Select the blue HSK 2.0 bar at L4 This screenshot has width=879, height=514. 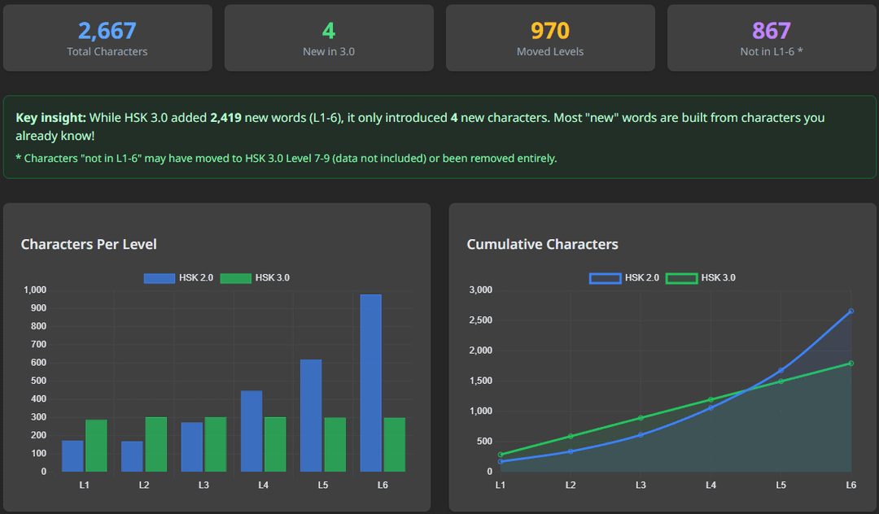click(x=251, y=431)
